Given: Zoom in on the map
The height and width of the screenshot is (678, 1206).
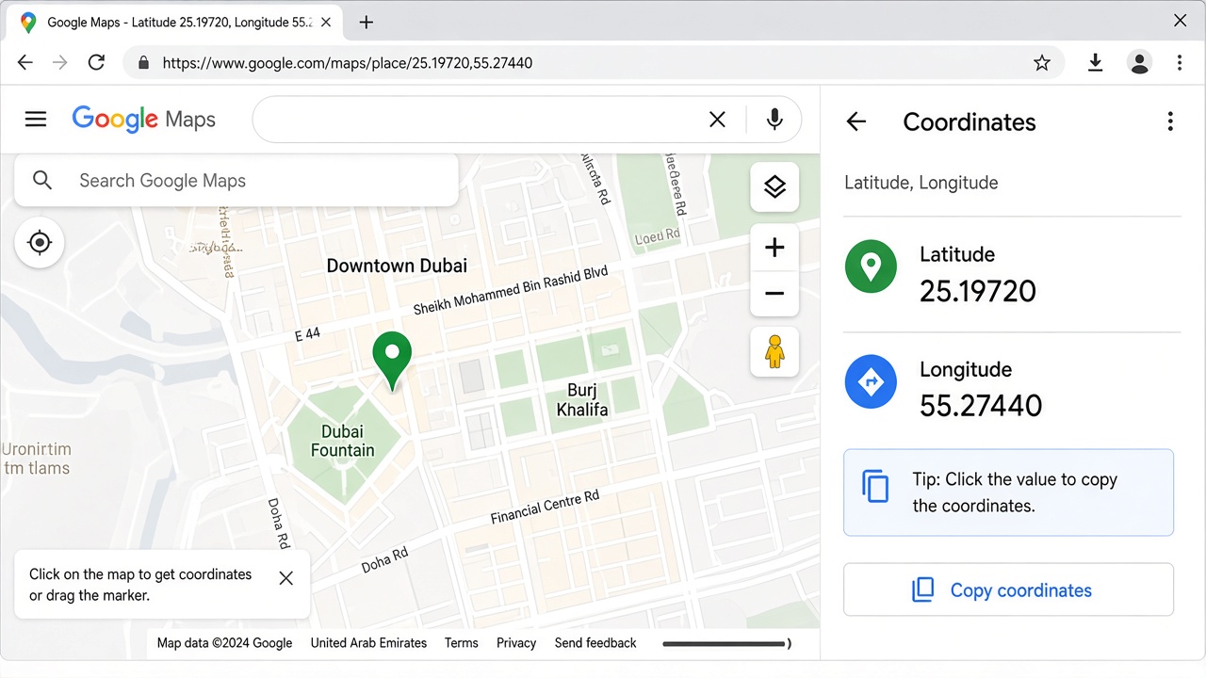Looking at the screenshot, I should click(x=774, y=248).
